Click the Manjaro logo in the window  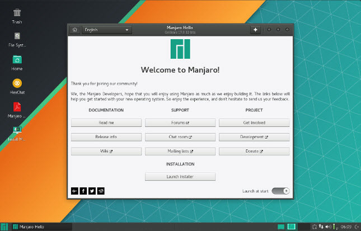tap(180, 49)
